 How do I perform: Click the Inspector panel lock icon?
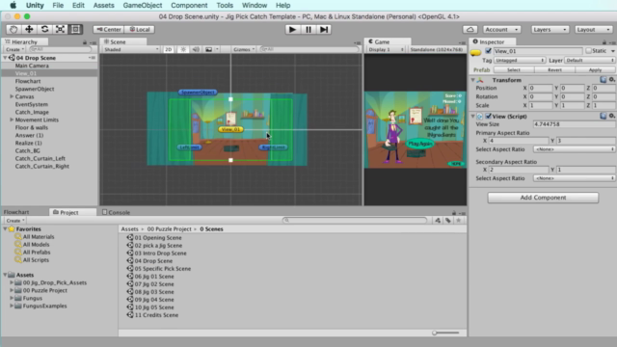click(604, 42)
